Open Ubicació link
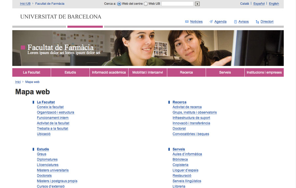Viewport: 296px width, 188px height. coord(44,134)
